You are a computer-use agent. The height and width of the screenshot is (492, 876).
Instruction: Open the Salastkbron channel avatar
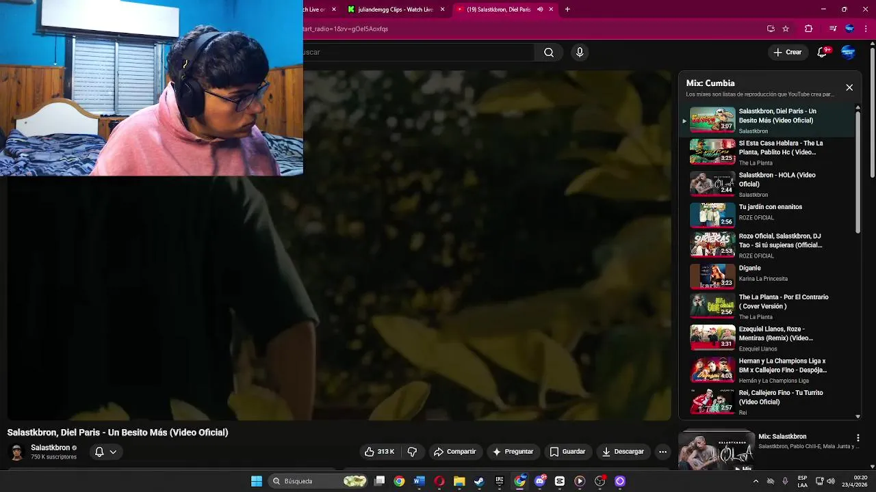point(17,452)
